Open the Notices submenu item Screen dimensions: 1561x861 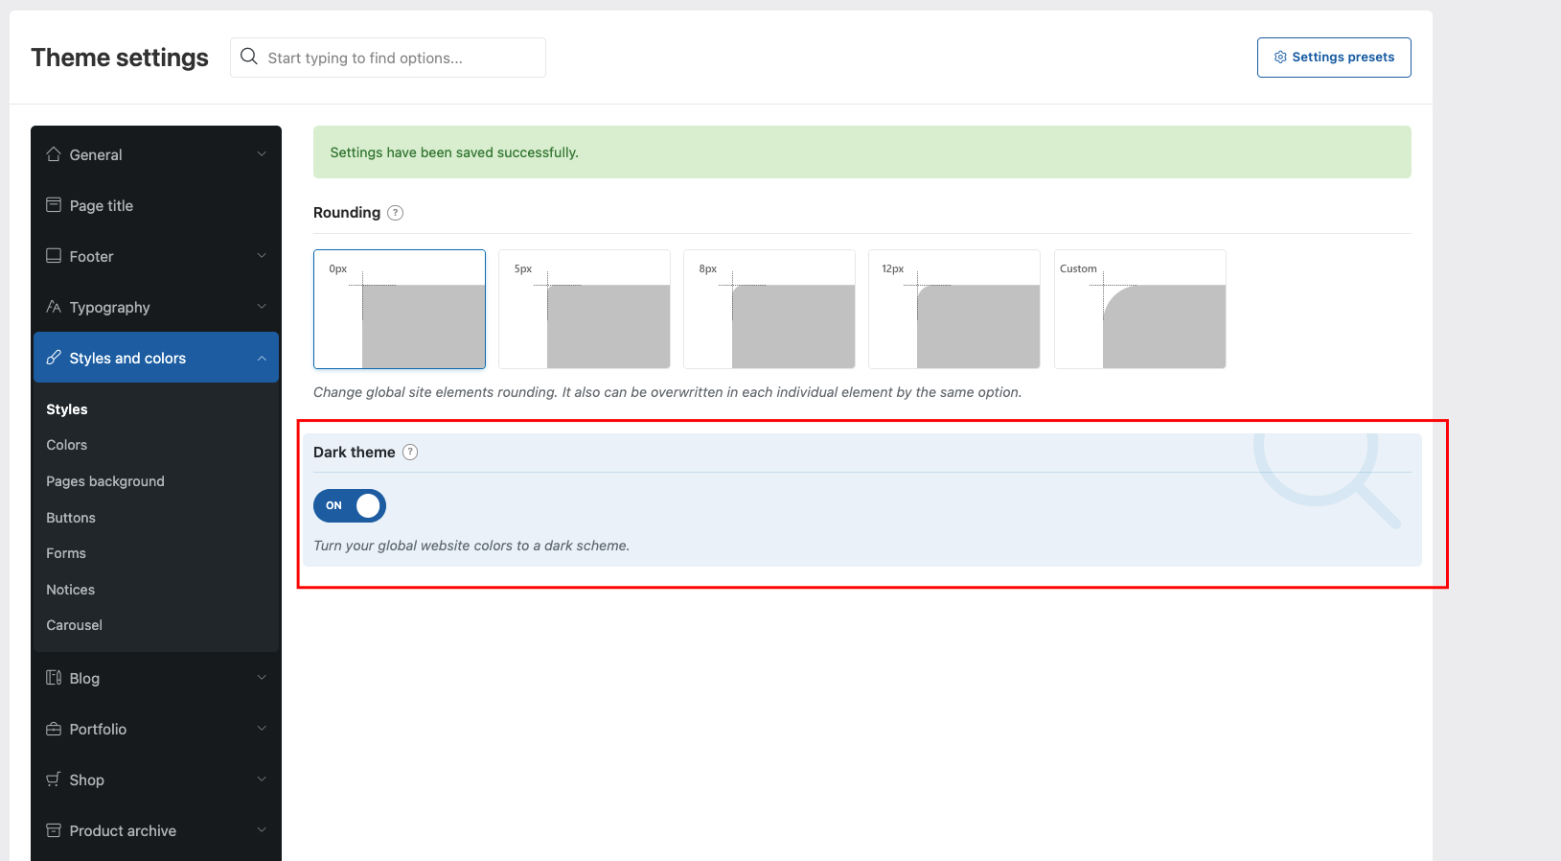[x=71, y=590]
